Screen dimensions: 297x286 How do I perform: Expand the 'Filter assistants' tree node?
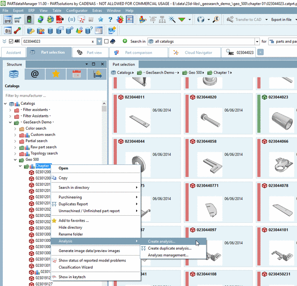tap(10, 110)
